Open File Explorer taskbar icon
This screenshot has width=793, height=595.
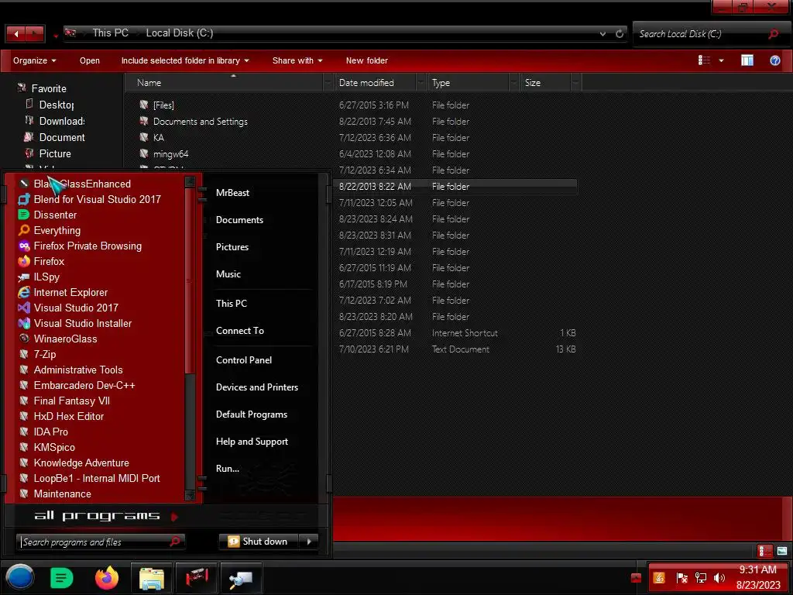(x=152, y=578)
